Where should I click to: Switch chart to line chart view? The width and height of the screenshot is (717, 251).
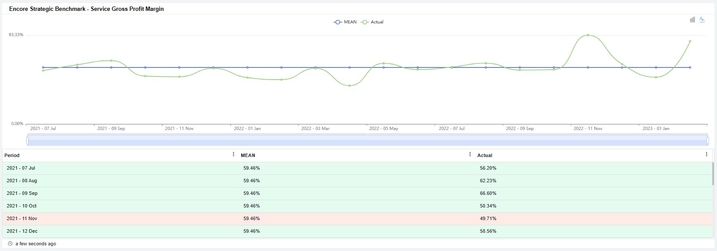click(x=702, y=20)
